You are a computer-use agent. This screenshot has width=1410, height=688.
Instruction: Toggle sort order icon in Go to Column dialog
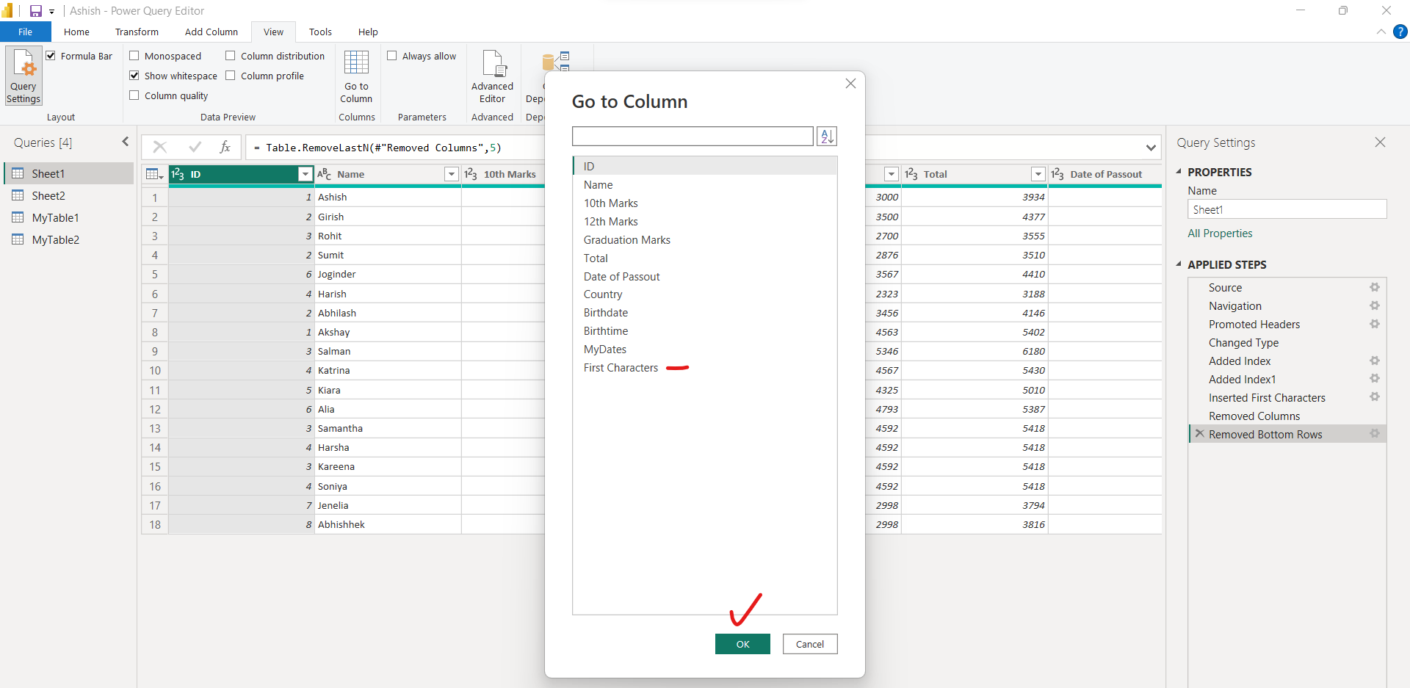point(827,137)
